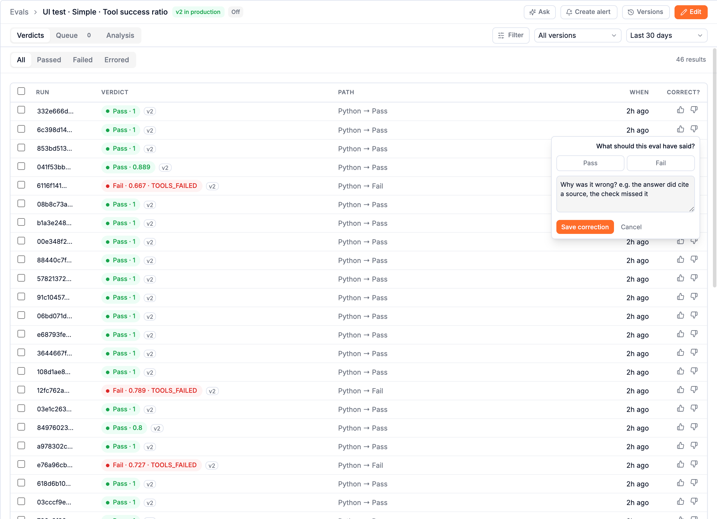The width and height of the screenshot is (717, 519).
Task: Thumbs down the 84976023 run
Action: [694, 427]
